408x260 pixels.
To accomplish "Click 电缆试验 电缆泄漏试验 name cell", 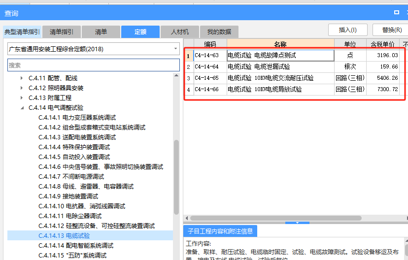I will (x=280, y=67).
